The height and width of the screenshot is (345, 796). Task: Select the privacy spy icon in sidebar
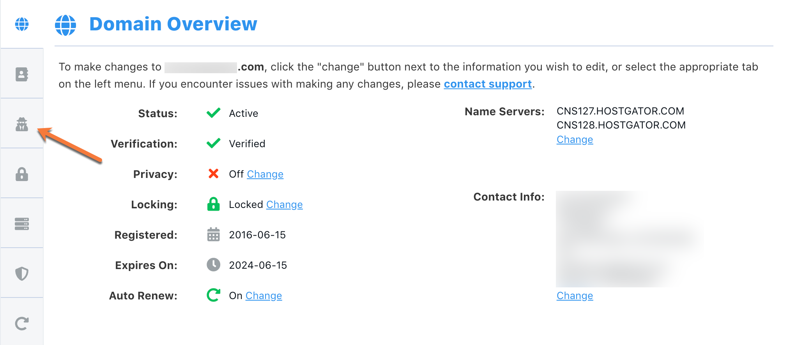[x=22, y=124]
